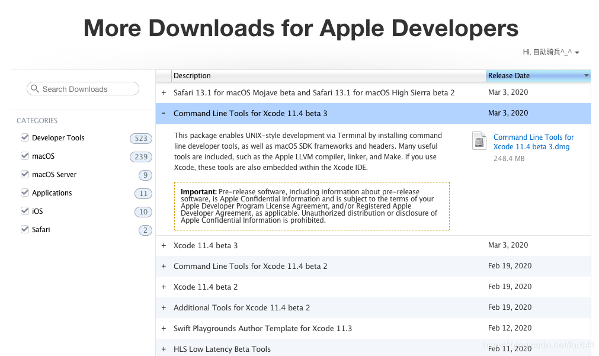Screen dimensions: 599x356
Task: Select 'Swift Playgrounds Author Template' title
Action: click(263, 328)
